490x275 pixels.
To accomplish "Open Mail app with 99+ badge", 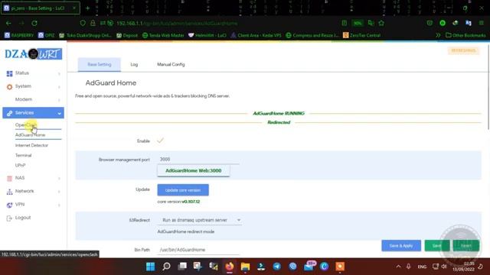I will pos(309,266).
